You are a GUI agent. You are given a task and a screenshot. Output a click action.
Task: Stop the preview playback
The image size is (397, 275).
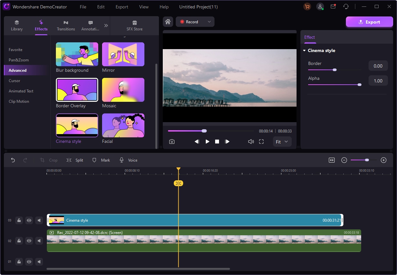pos(217,142)
